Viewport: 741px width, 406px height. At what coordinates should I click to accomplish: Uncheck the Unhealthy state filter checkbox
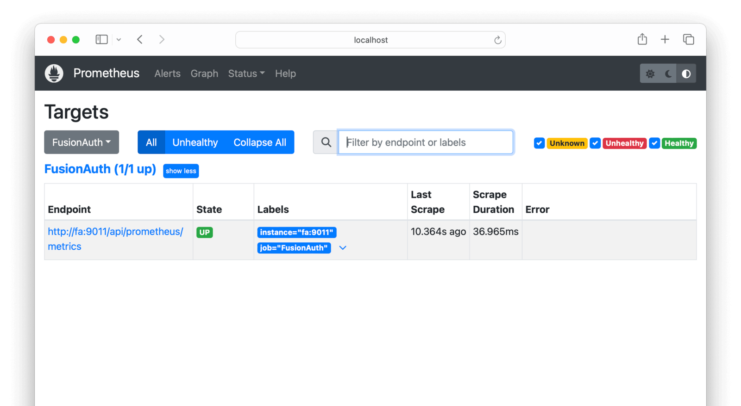click(595, 143)
